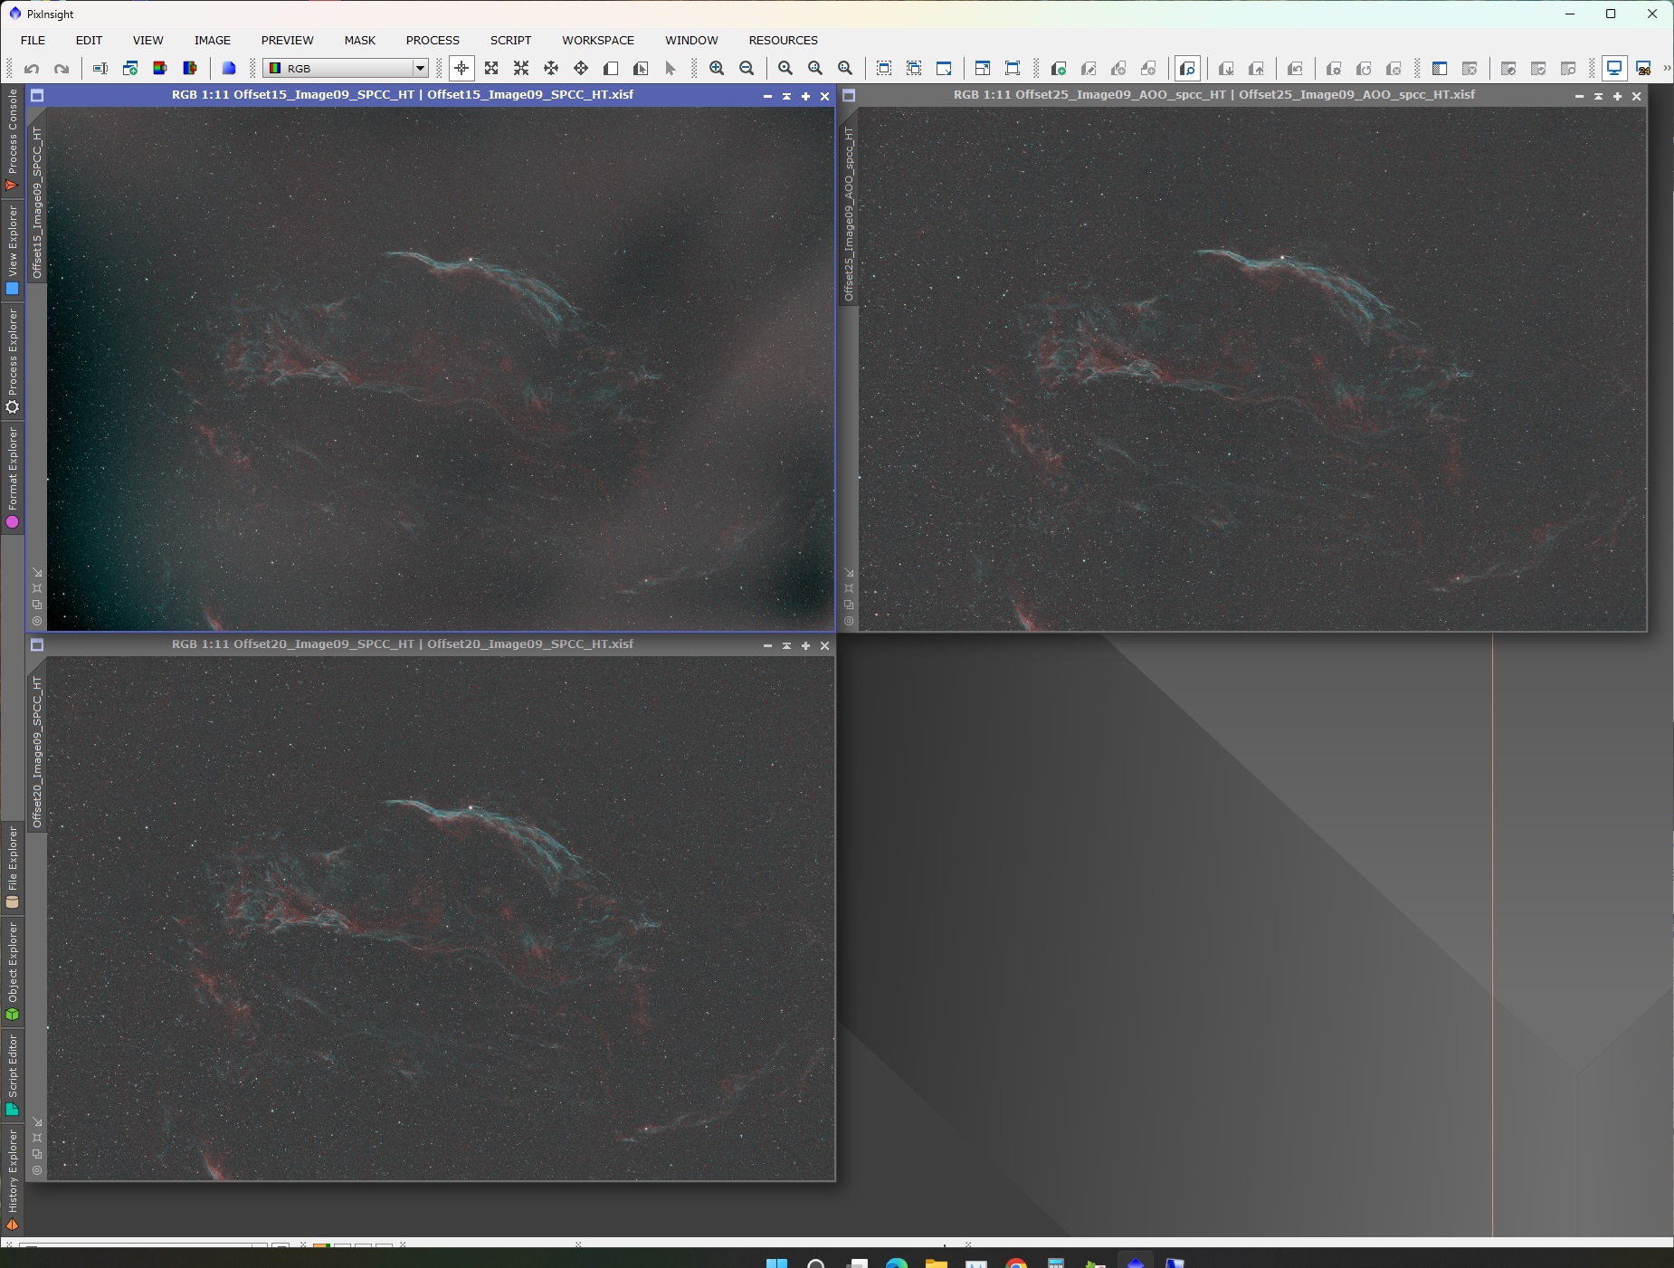1674x1268 pixels.
Task: Iconize the Offset25 image window
Action: 1579,96
